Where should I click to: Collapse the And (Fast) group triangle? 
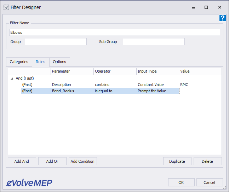[x=12, y=79]
